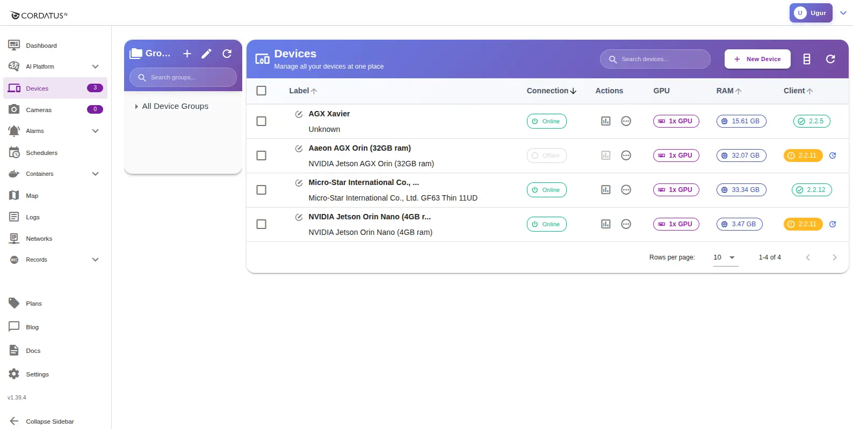The image size is (853, 429).
Task: Check the AGX Xavier row checkbox
Action: pos(261,121)
